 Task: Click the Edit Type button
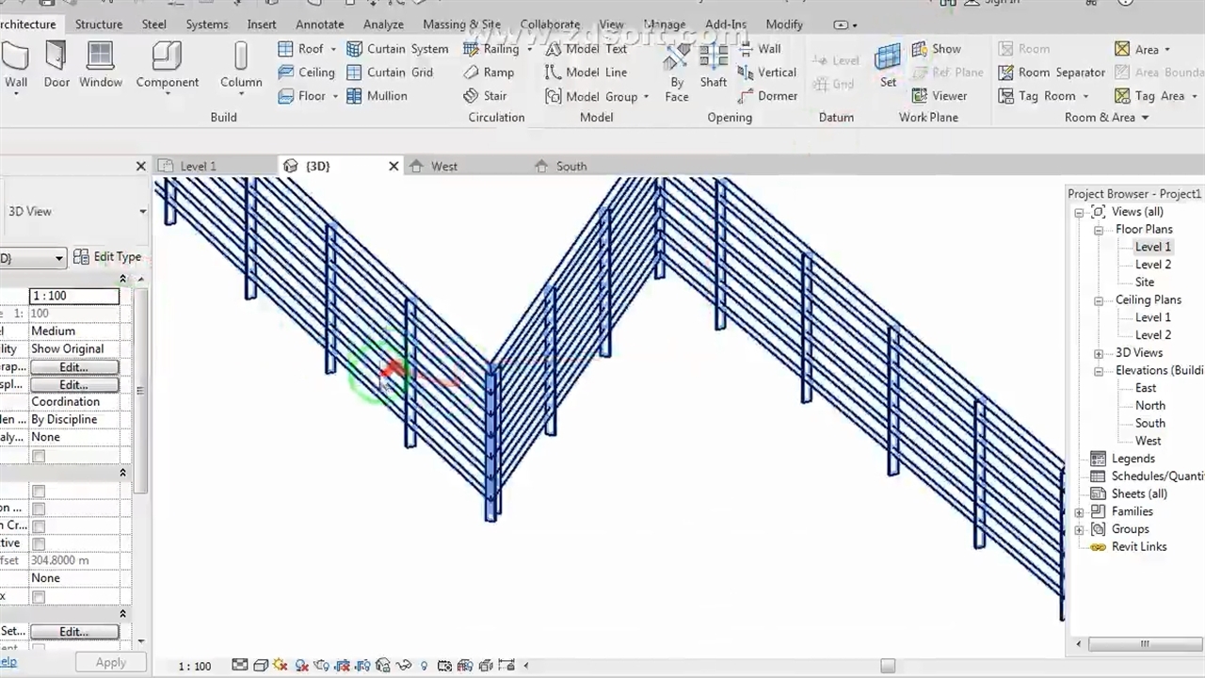pyautogui.click(x=107, y=257)
